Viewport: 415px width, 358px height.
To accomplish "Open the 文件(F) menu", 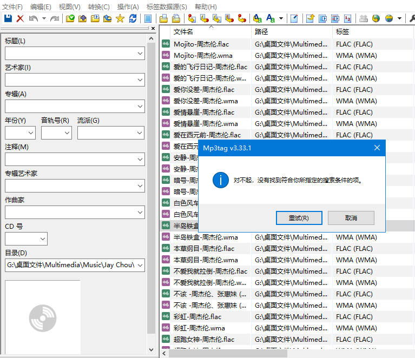I will coord(12,6).
